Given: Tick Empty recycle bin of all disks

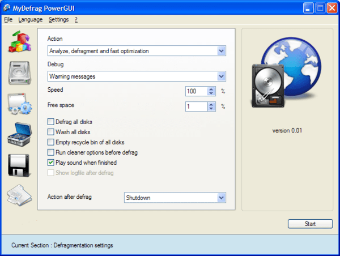Looking at the screenshot, I should point(51,142).
